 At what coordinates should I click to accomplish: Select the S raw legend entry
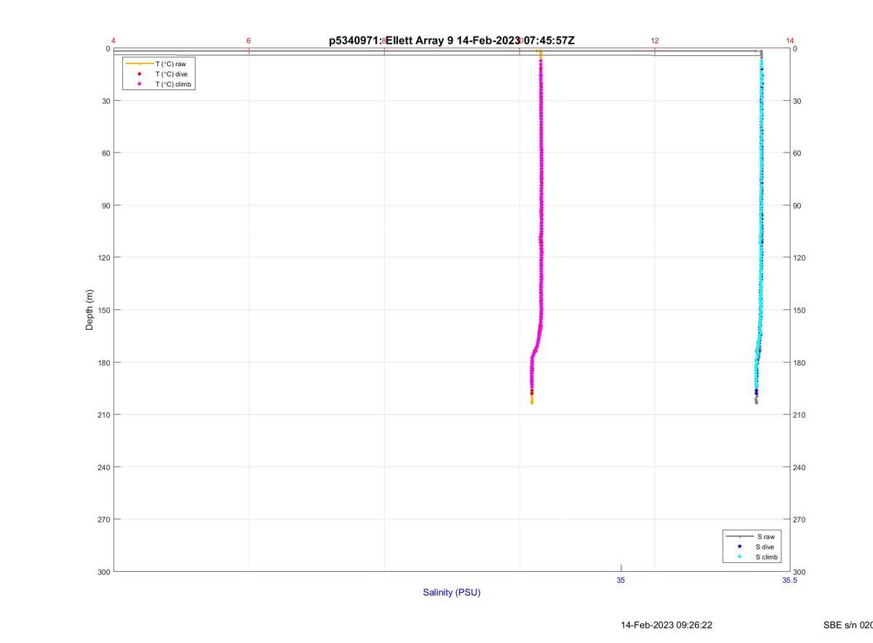pos(752,536)
